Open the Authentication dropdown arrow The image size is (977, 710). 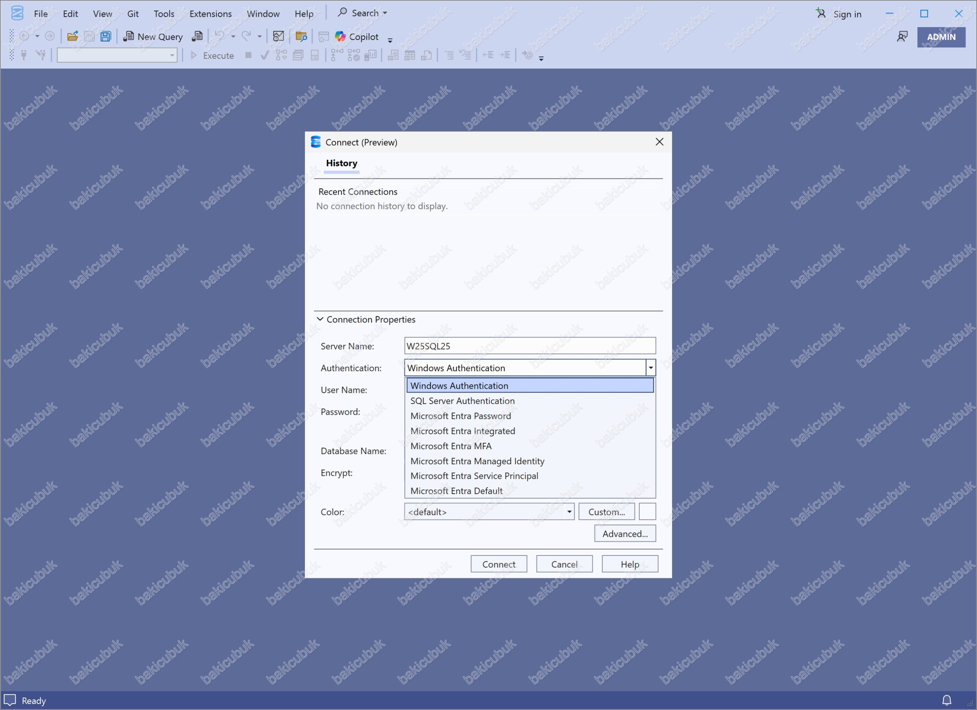(x=650, y=368)
